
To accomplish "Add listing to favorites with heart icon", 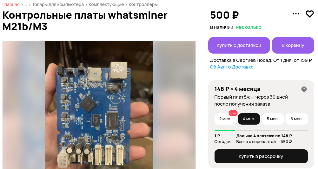I will click(x=309, y=14).
